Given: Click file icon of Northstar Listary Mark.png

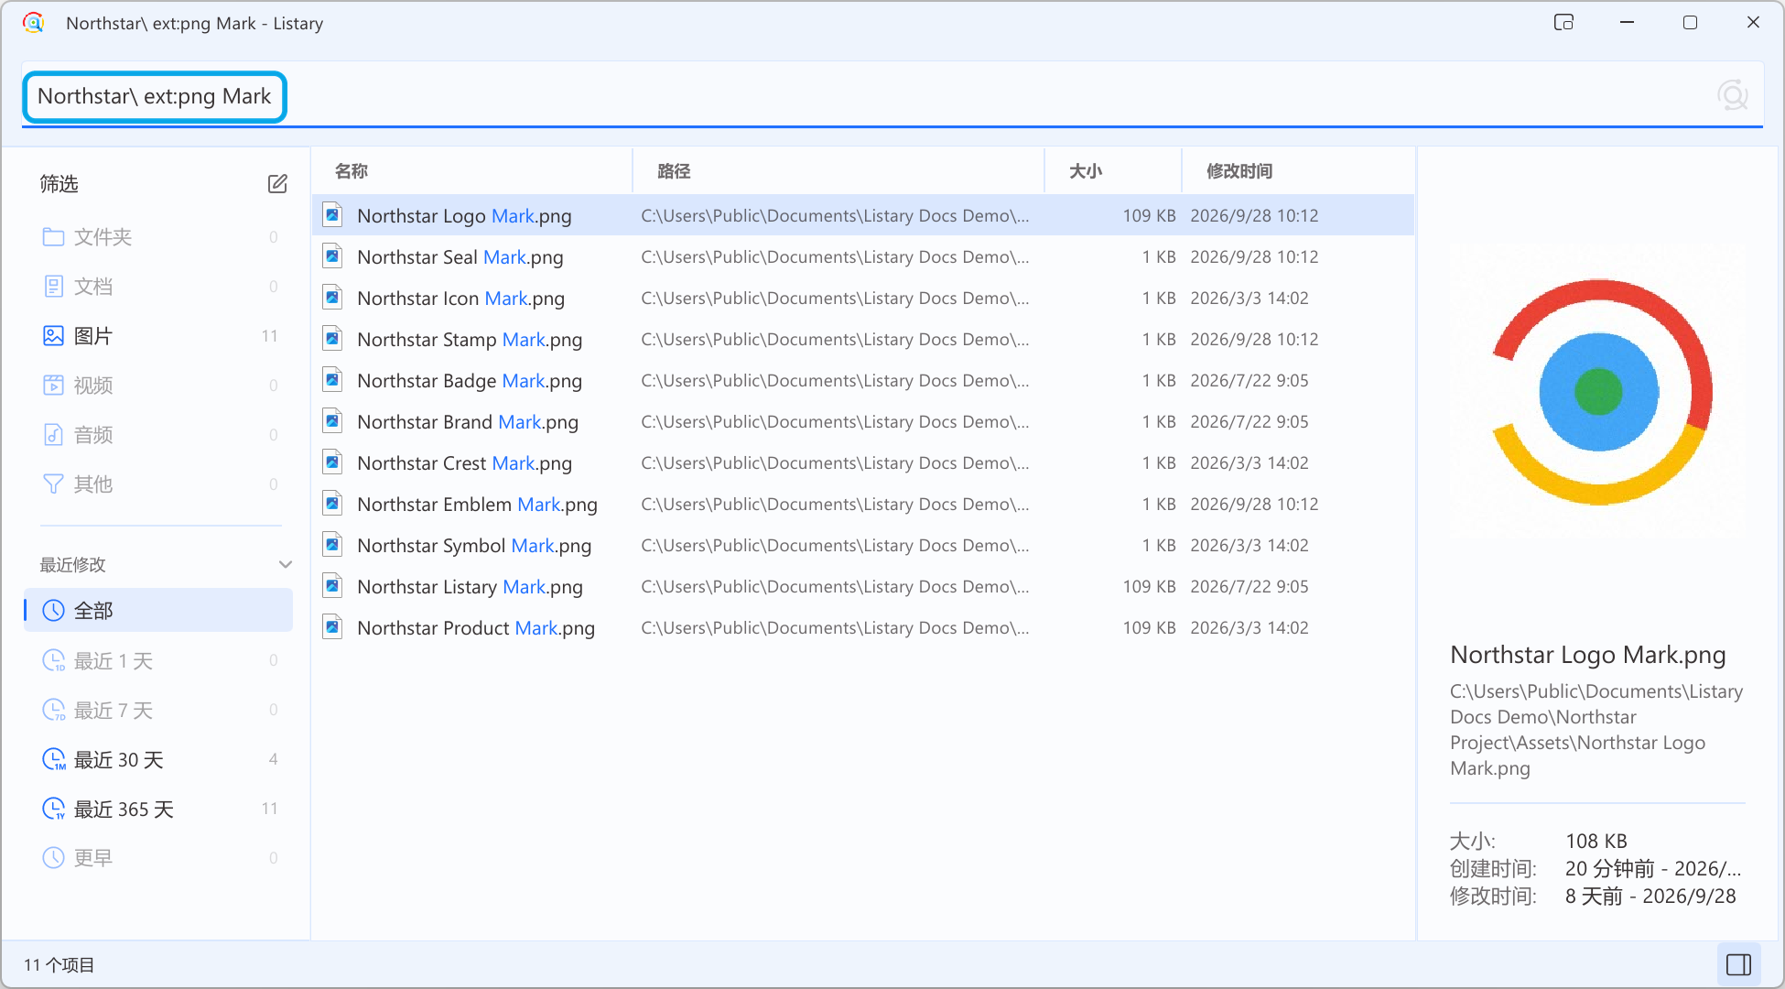Looking at the screenshot, I should click(x=333, y=586).
